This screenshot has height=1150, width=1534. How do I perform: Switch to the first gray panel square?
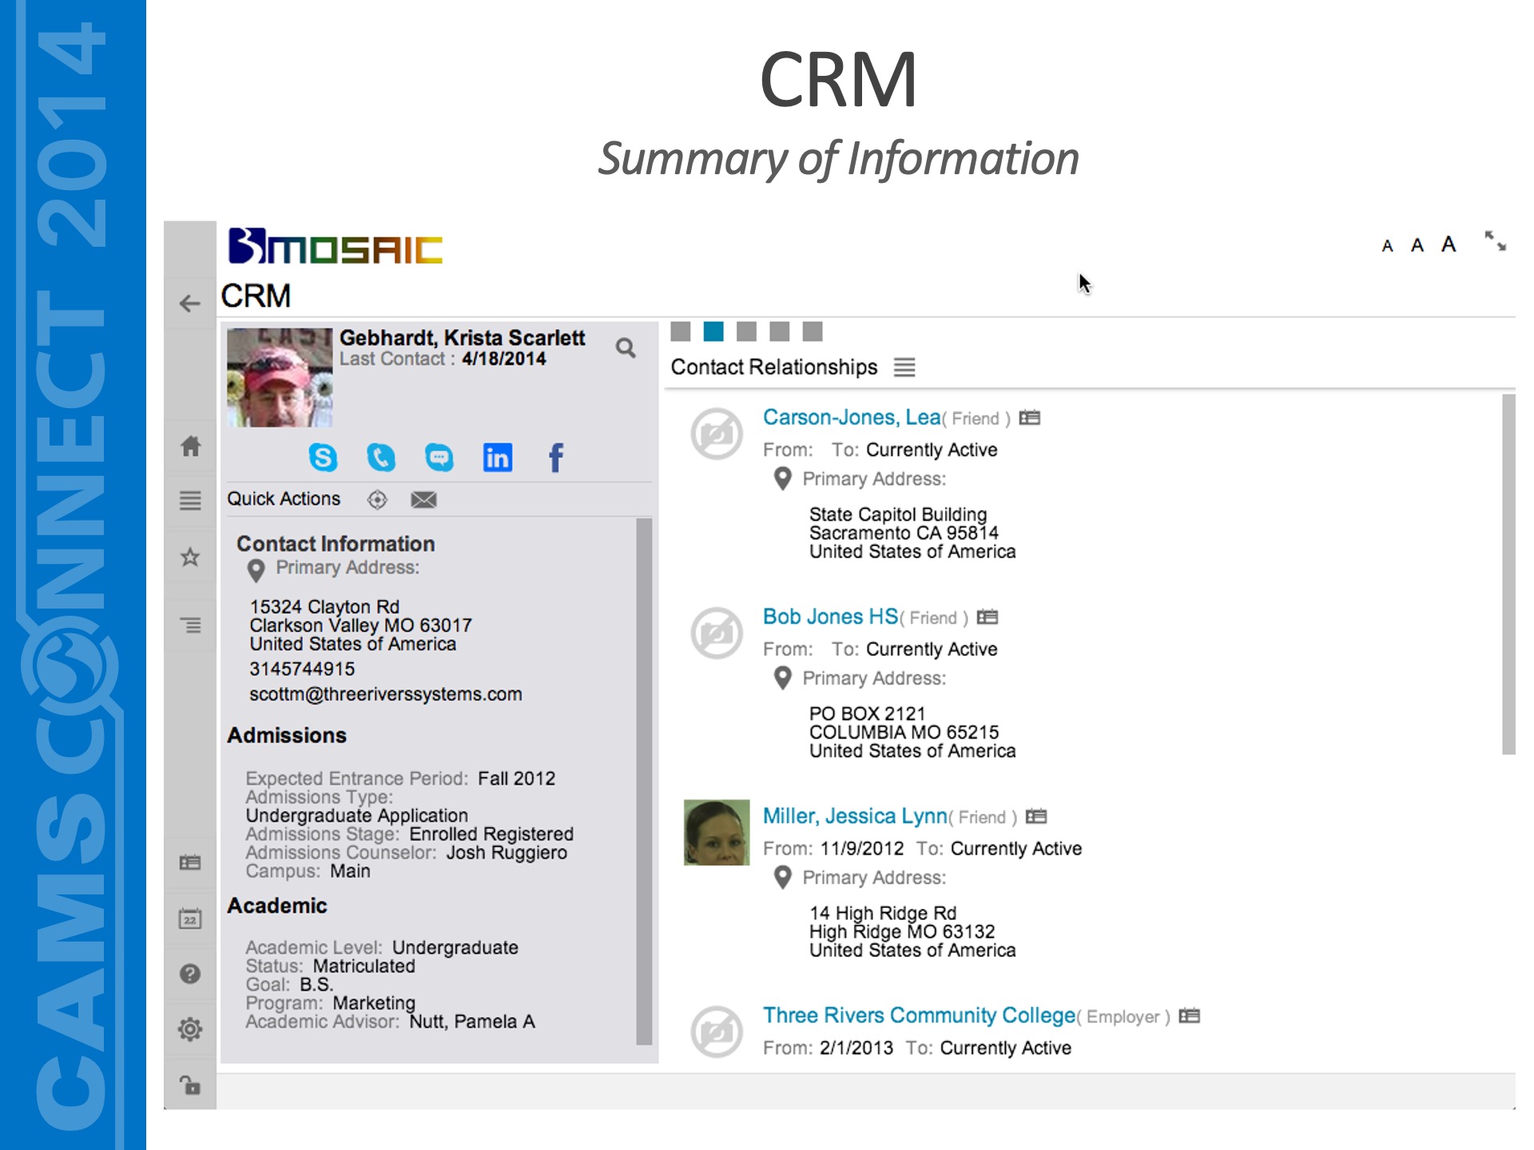[x=681, y=331]
